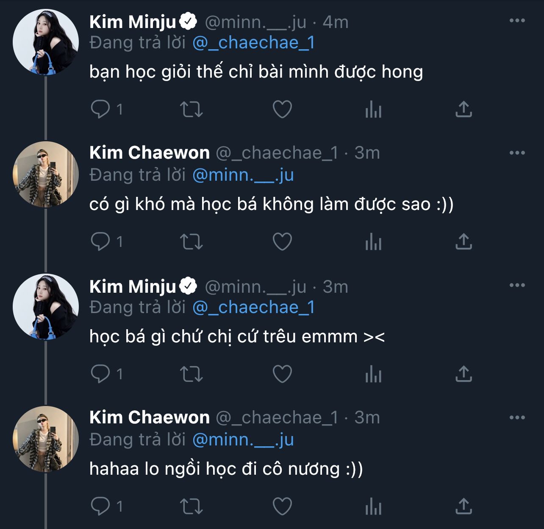Share Chaewon's "có gì khó" tweet
Image resolution: width=544 pixels, height=529 pixels.
[x=464, y=241]
